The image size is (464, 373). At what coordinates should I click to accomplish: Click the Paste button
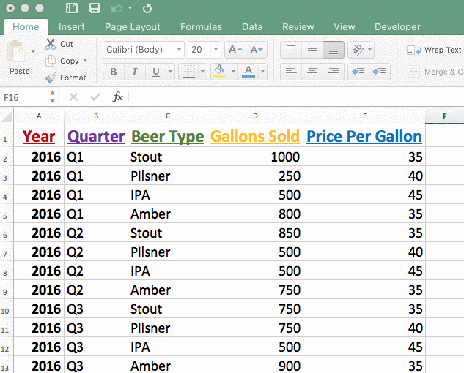coord(18,59)
